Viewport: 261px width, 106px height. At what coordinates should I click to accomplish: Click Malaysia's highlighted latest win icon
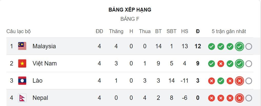click(239, 46)
